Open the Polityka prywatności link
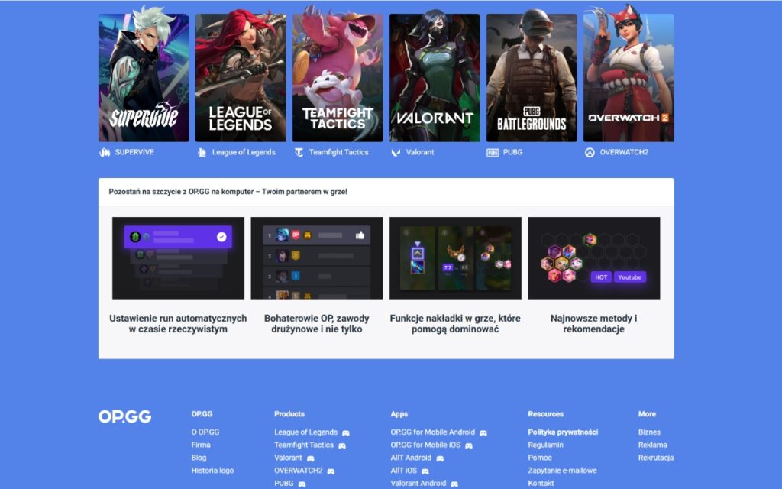 (563, 432)
